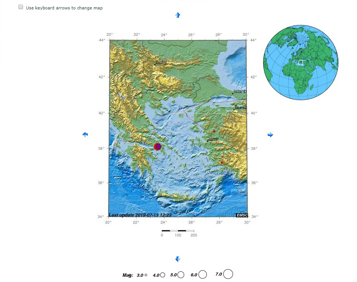Screen dimensions: 357x282
Task: Pan the map right with the arrow
Action: pos(270,134)
